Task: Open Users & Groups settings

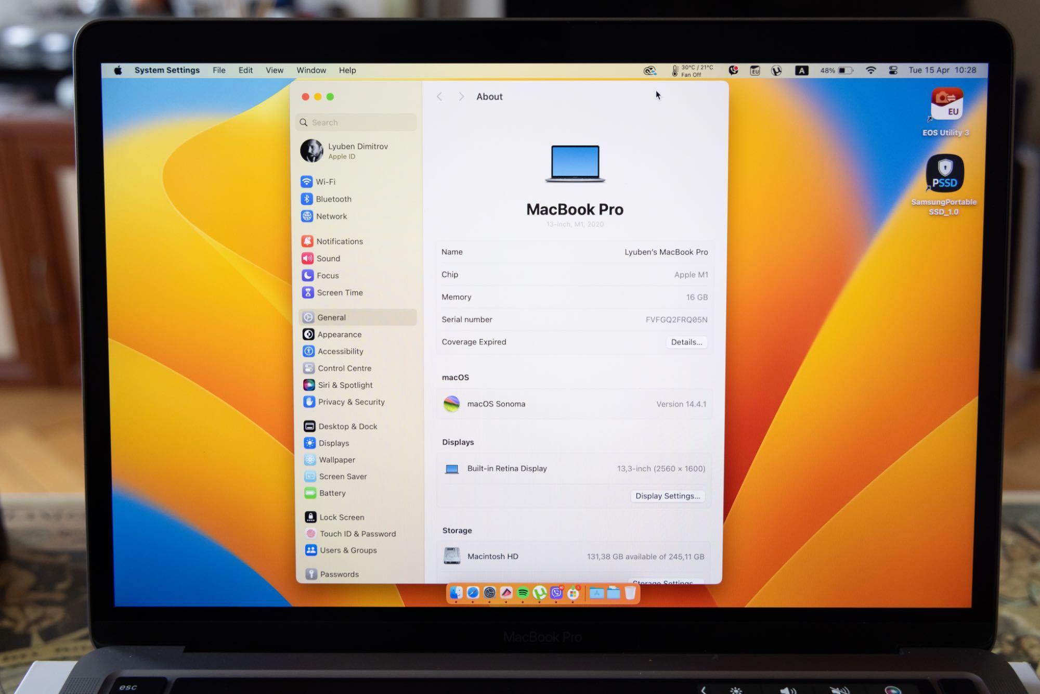Action: pos(341,550)
